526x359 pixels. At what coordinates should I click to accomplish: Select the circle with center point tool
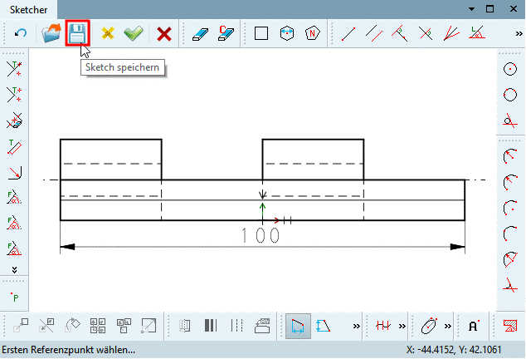pyautogui.click(x=510, y=69)
